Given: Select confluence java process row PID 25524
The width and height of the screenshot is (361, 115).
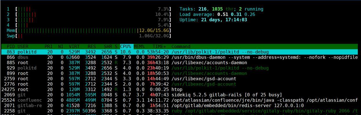Looking at the screenshot, I should click(179, 100).
